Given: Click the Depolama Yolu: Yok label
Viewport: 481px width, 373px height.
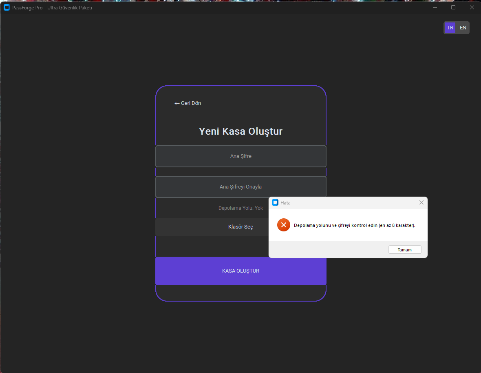Looking at the screenshot, I should pyautogui.click(x=240, y=208).
